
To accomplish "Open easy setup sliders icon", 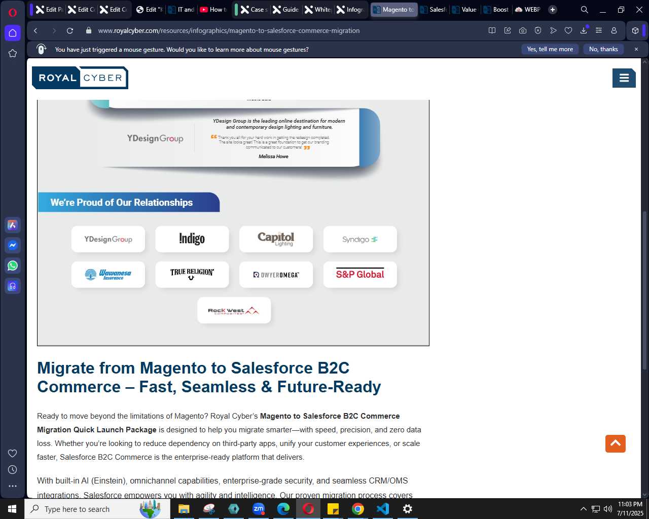I will (x=599, y=30).
